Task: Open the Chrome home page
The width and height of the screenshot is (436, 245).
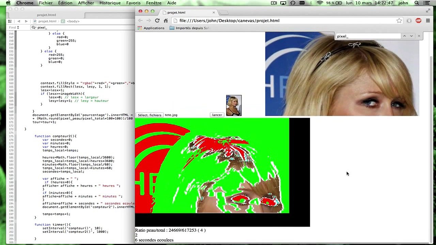Action: click(x=166, y=21)
